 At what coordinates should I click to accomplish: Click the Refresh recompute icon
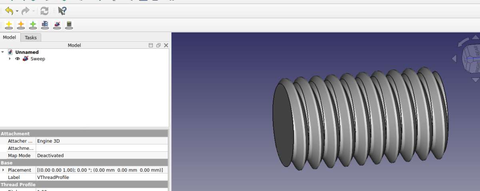[44, 11]
